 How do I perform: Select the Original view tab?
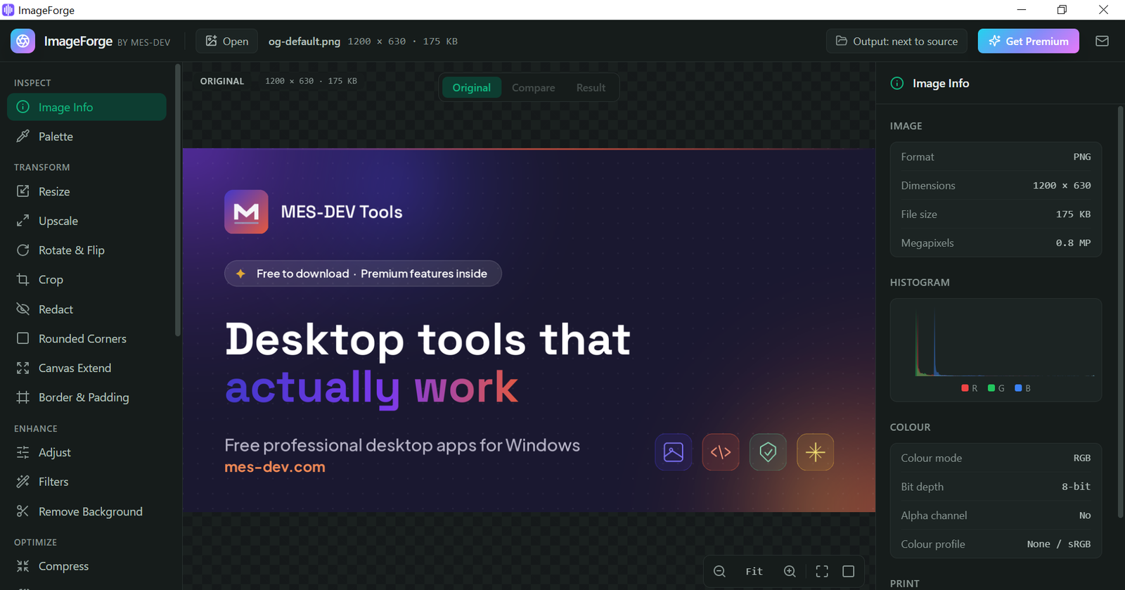[x=472, y=88]
